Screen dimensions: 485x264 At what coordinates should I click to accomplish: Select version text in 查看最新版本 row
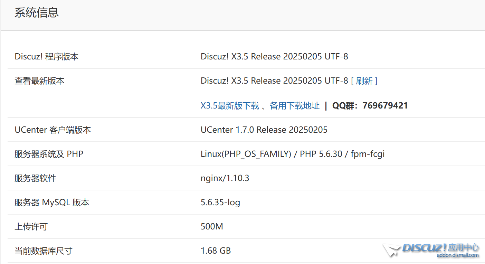pyautogui.click(x=274, y=81)
